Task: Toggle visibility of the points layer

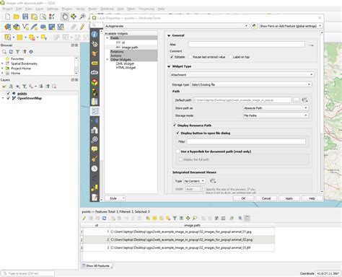Action: 9,93
